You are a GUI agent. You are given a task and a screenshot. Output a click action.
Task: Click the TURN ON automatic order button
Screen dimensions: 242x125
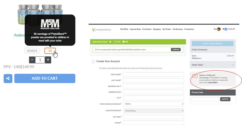(176, 50)
